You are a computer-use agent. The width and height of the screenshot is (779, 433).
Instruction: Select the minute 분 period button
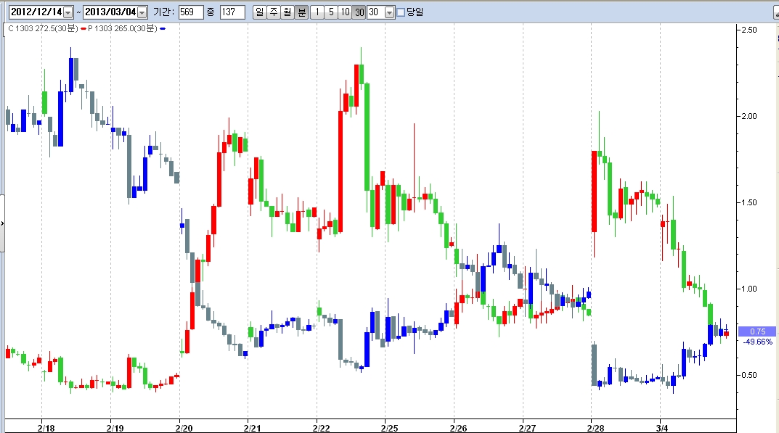301,12
